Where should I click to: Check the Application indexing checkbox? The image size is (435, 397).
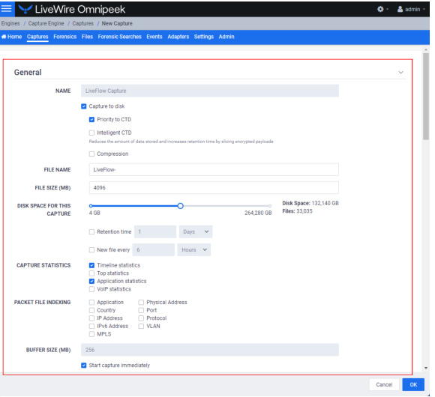tap(91, 303)
